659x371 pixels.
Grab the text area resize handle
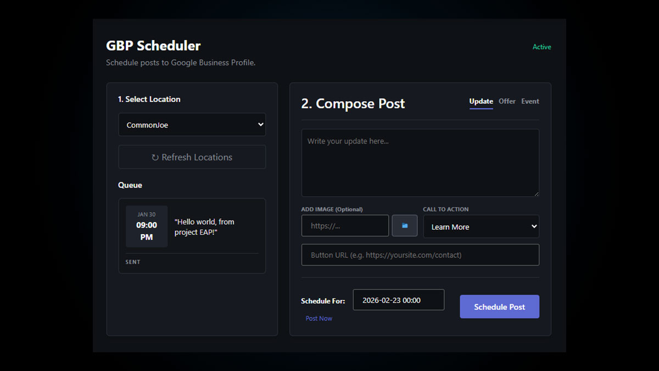coord(536,193)
